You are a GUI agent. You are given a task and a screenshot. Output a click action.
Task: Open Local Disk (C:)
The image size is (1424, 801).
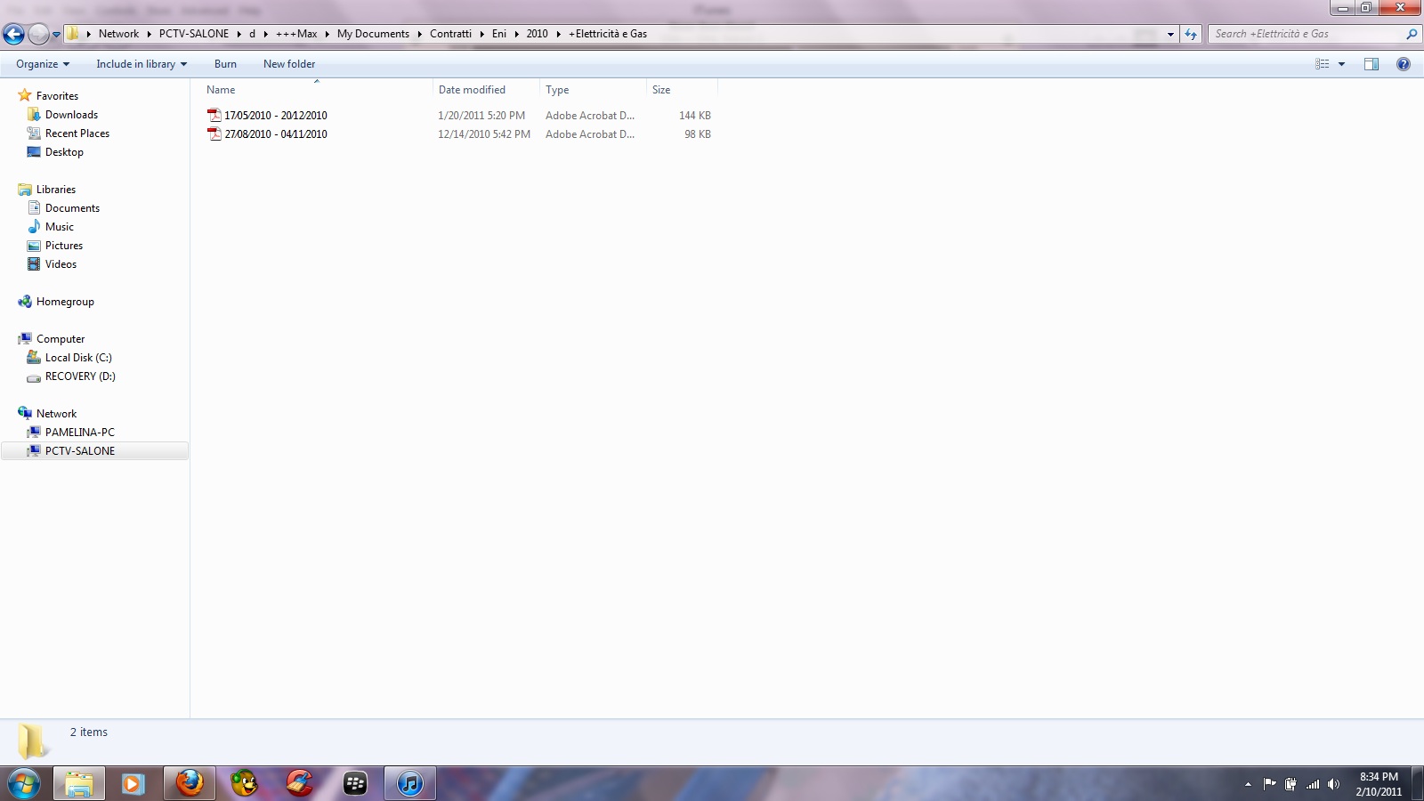tap(78, 358)
